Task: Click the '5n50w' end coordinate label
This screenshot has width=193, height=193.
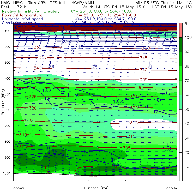Action: pos(172,188)
